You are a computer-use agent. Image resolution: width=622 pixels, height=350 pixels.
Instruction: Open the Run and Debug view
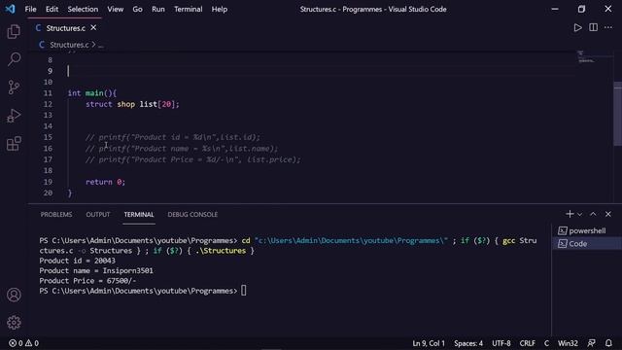click(x=14, y=116)
